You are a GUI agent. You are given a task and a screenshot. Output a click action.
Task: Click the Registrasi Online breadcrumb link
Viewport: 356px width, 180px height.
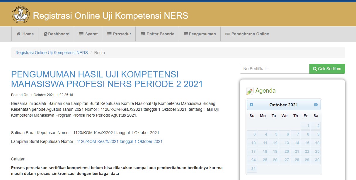52,52
